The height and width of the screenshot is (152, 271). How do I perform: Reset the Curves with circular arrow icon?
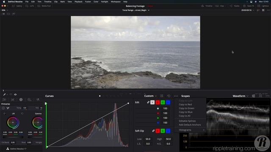[x=169, y=96]
